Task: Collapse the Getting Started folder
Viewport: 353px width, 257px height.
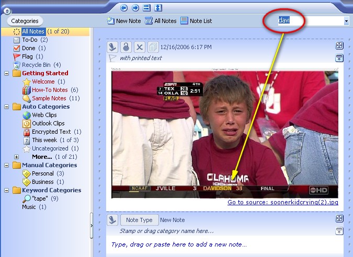Action: [6, 73]
